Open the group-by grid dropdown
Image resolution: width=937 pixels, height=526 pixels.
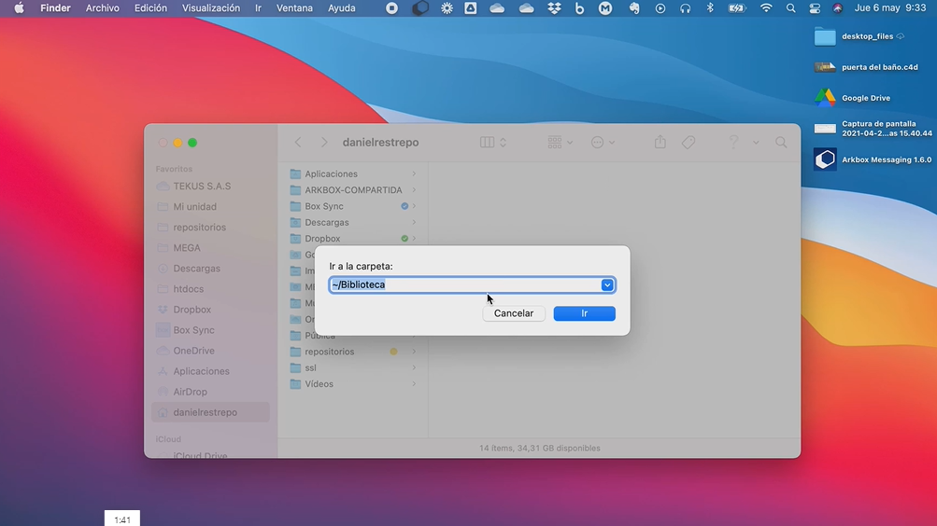(561, 143)
